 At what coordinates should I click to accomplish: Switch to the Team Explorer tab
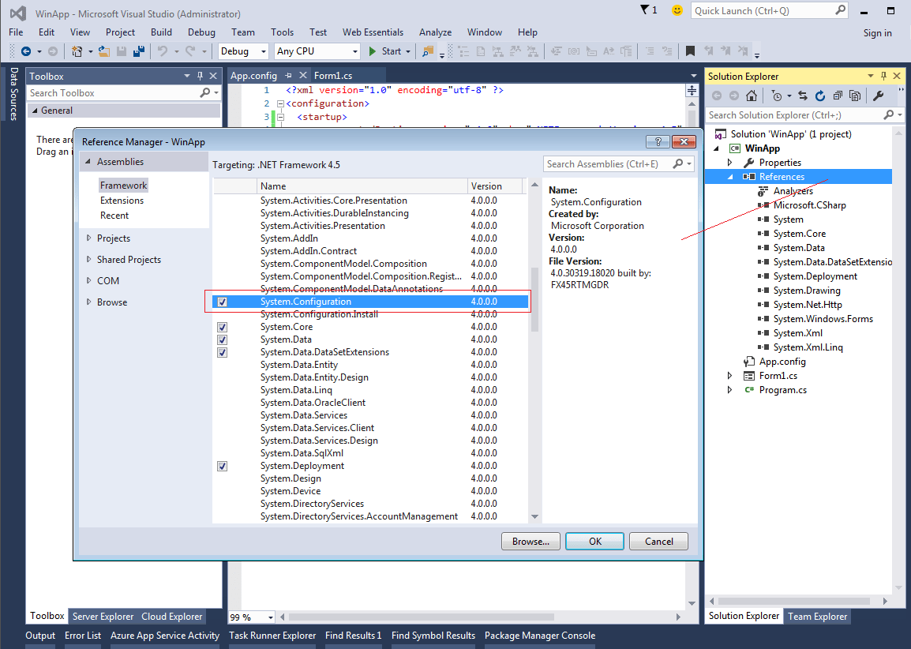click(817, 617)
